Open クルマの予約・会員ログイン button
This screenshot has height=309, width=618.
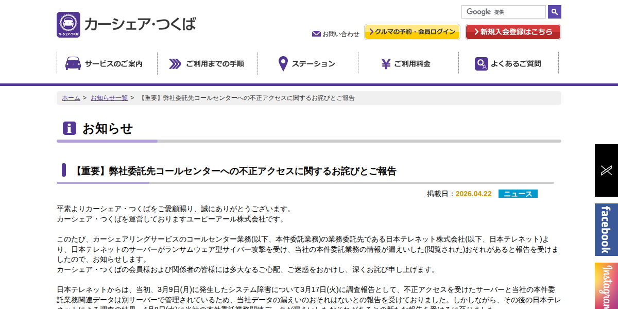(412, 31)
